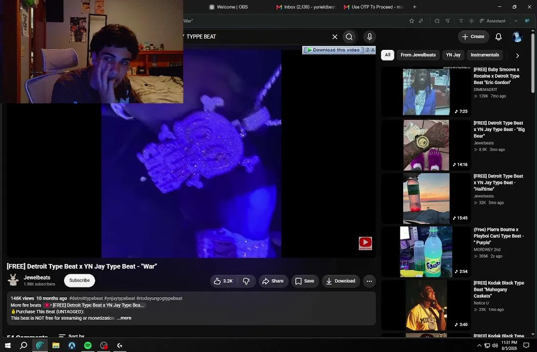Open Windows Start menu

[7, 345]
